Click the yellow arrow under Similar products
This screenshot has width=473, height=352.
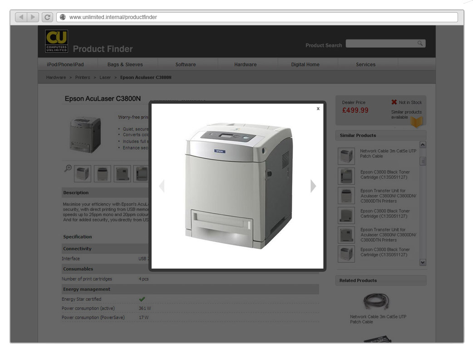click(417, 122)
